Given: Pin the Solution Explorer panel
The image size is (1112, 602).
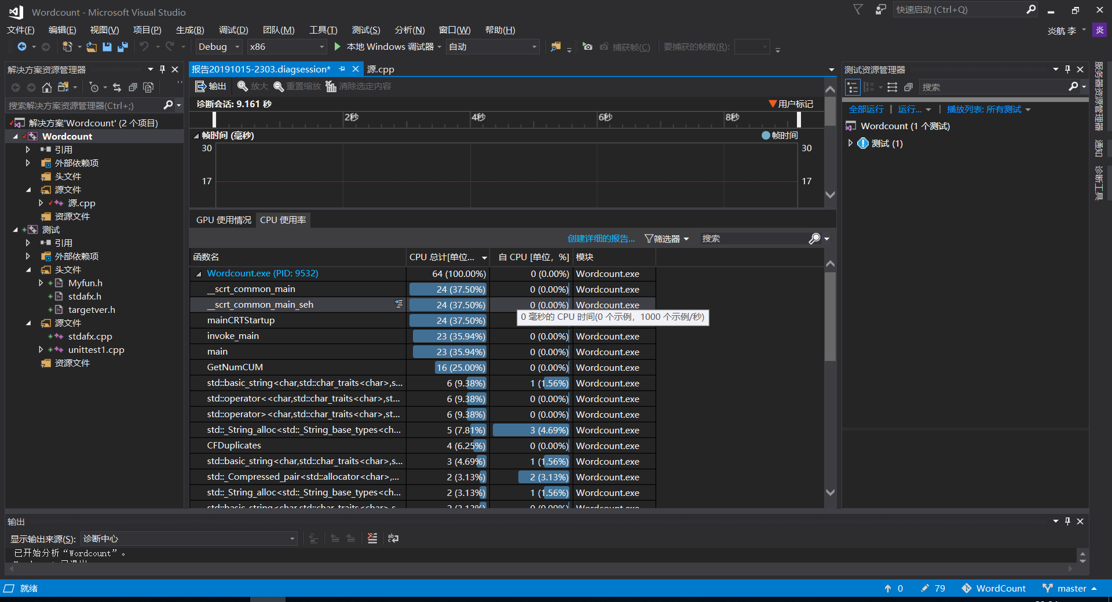Looking at the screenshot, I should 162,70.
